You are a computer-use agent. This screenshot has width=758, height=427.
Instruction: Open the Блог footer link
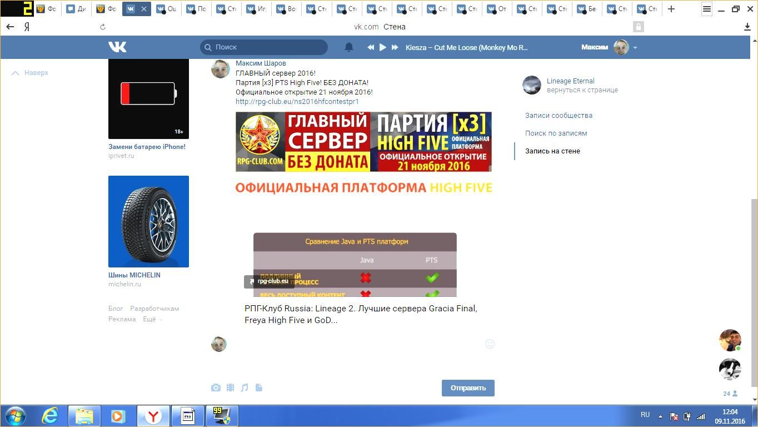116,309
